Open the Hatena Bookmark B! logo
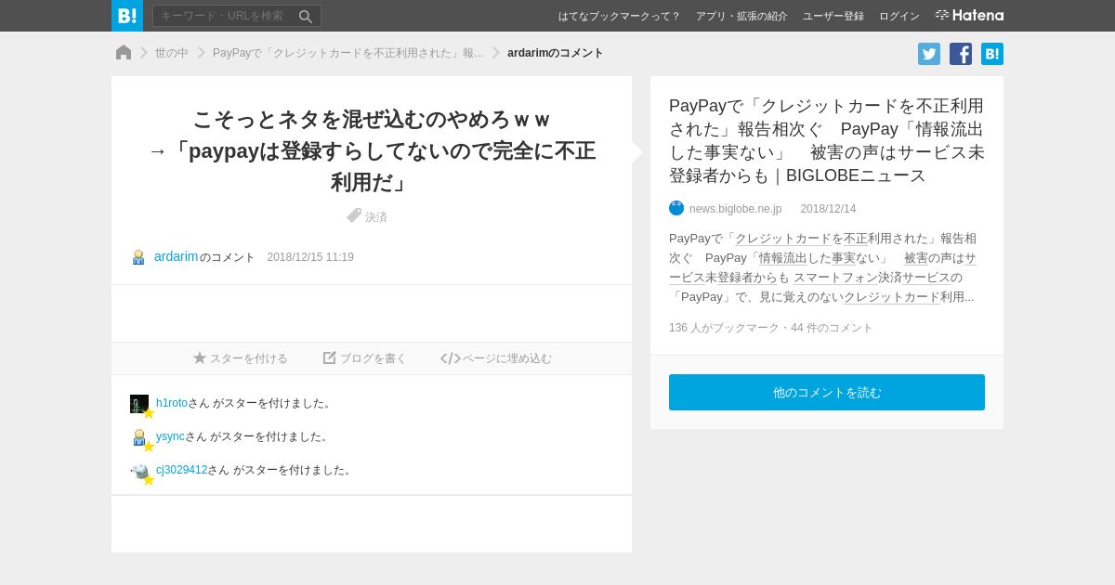The image size is (1115, 585). click(x=127, y=16)
